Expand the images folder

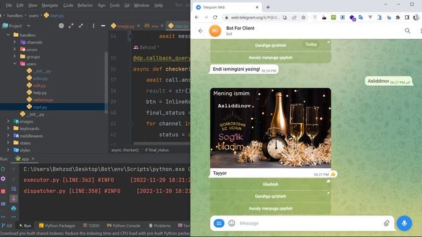coord(9,121)
